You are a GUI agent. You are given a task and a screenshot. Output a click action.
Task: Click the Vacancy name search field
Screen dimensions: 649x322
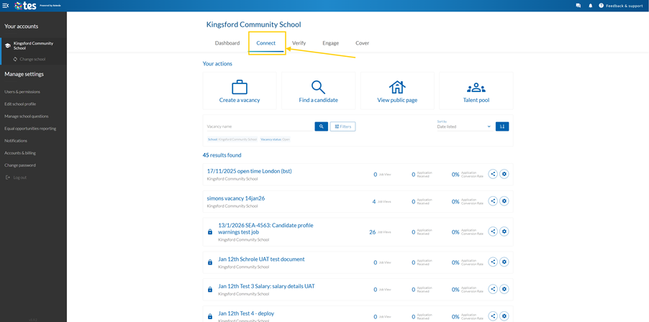[260, 126]
